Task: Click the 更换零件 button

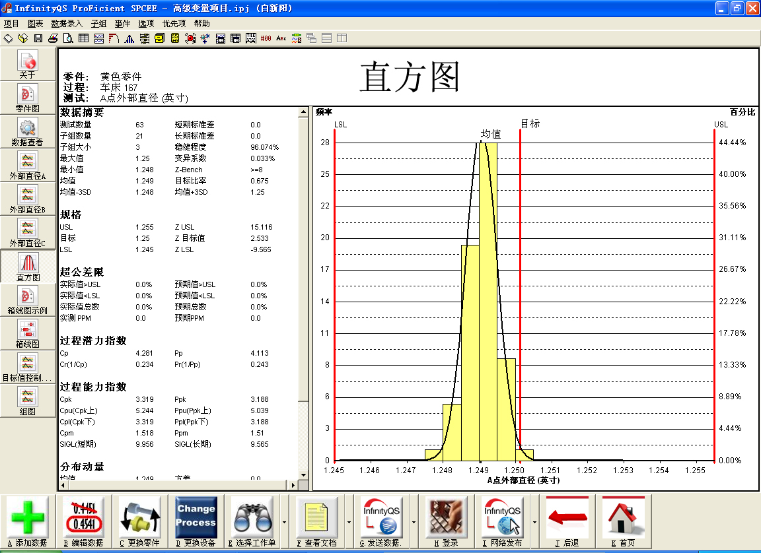Action: pyautogui.click(x=140, y=521)
